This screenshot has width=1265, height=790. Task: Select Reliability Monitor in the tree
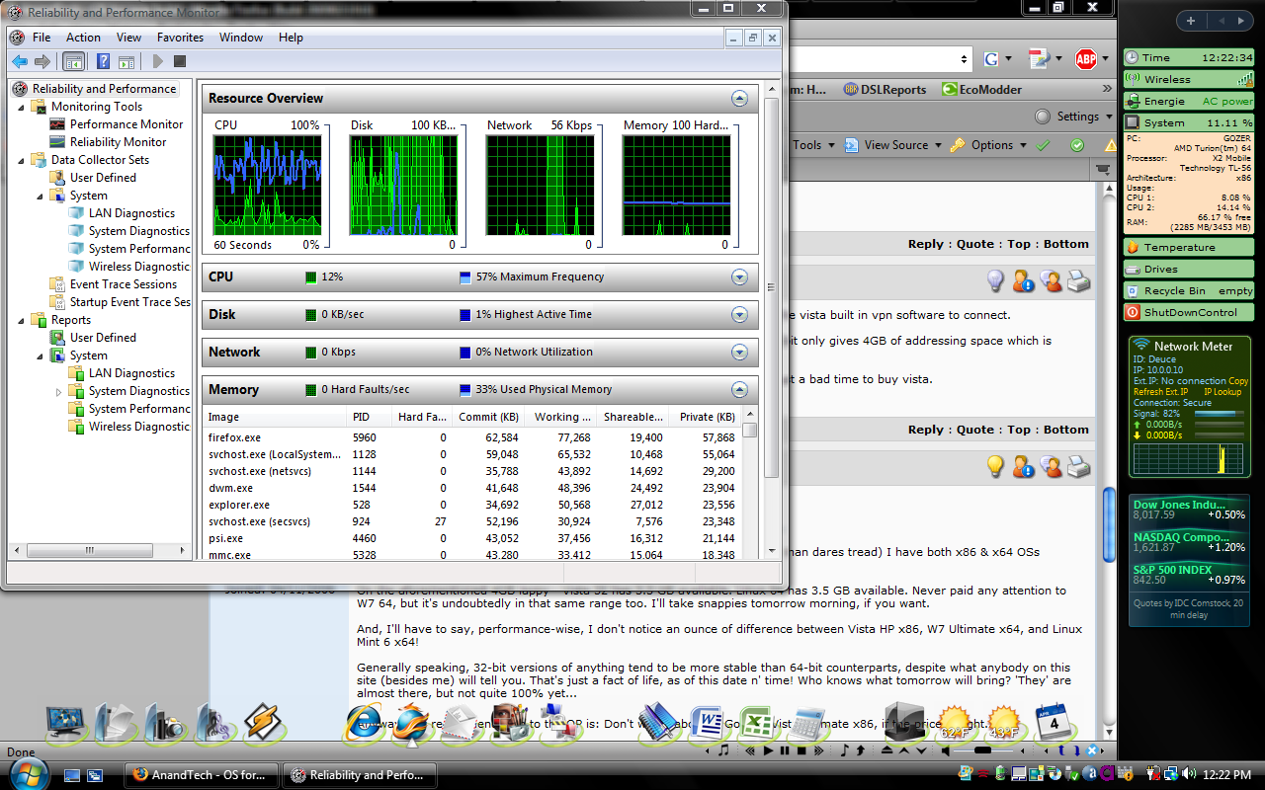click(x=118, y=142)
